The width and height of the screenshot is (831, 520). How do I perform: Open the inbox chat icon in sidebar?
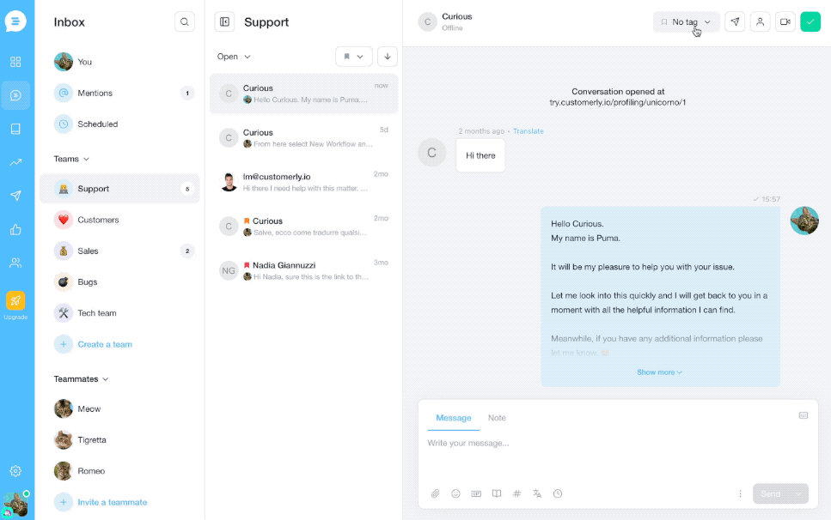click(15, 95)
